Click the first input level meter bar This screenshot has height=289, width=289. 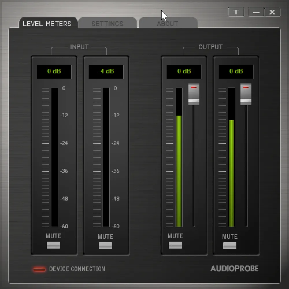click(x=55, y=157)
